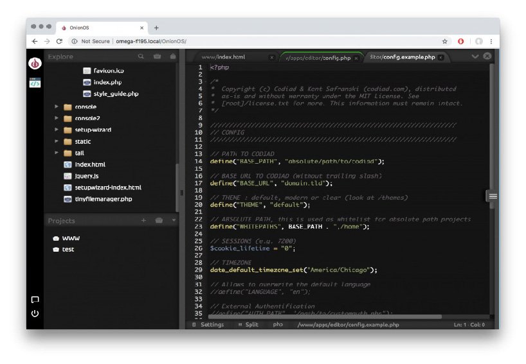The height and width of the screenshot is (364, 526).
Task: Change the php language mode
Action: point(278,324)
